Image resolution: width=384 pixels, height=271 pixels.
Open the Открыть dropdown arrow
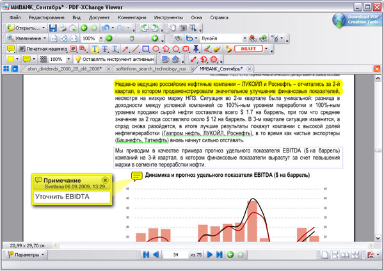[44, 28]
